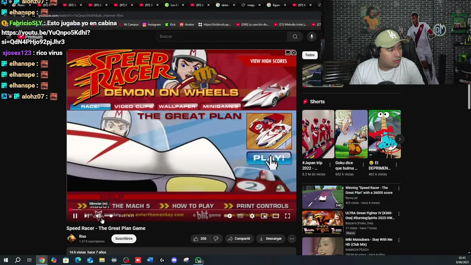This screenshot has width=471, height=265.
Task: Mute the video with the speaker icon
Action: (x=98, y=216)
